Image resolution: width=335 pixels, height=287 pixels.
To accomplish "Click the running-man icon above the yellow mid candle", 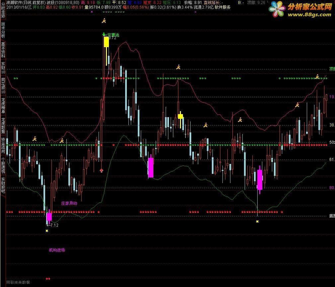I will click(x=178, y=67).
